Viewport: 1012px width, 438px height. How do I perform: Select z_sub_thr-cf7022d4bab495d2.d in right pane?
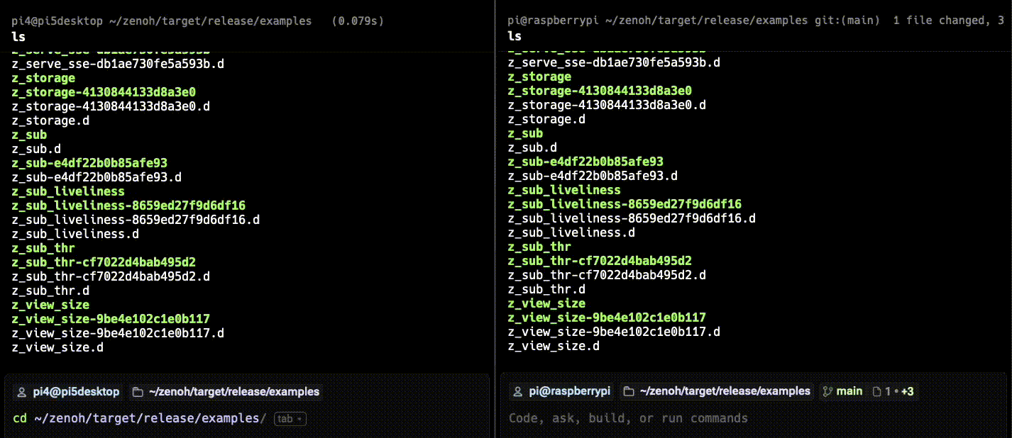click(x=607, y=275)
